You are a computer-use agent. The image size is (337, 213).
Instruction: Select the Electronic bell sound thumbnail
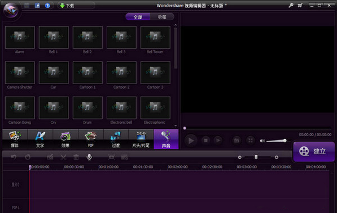121,108
